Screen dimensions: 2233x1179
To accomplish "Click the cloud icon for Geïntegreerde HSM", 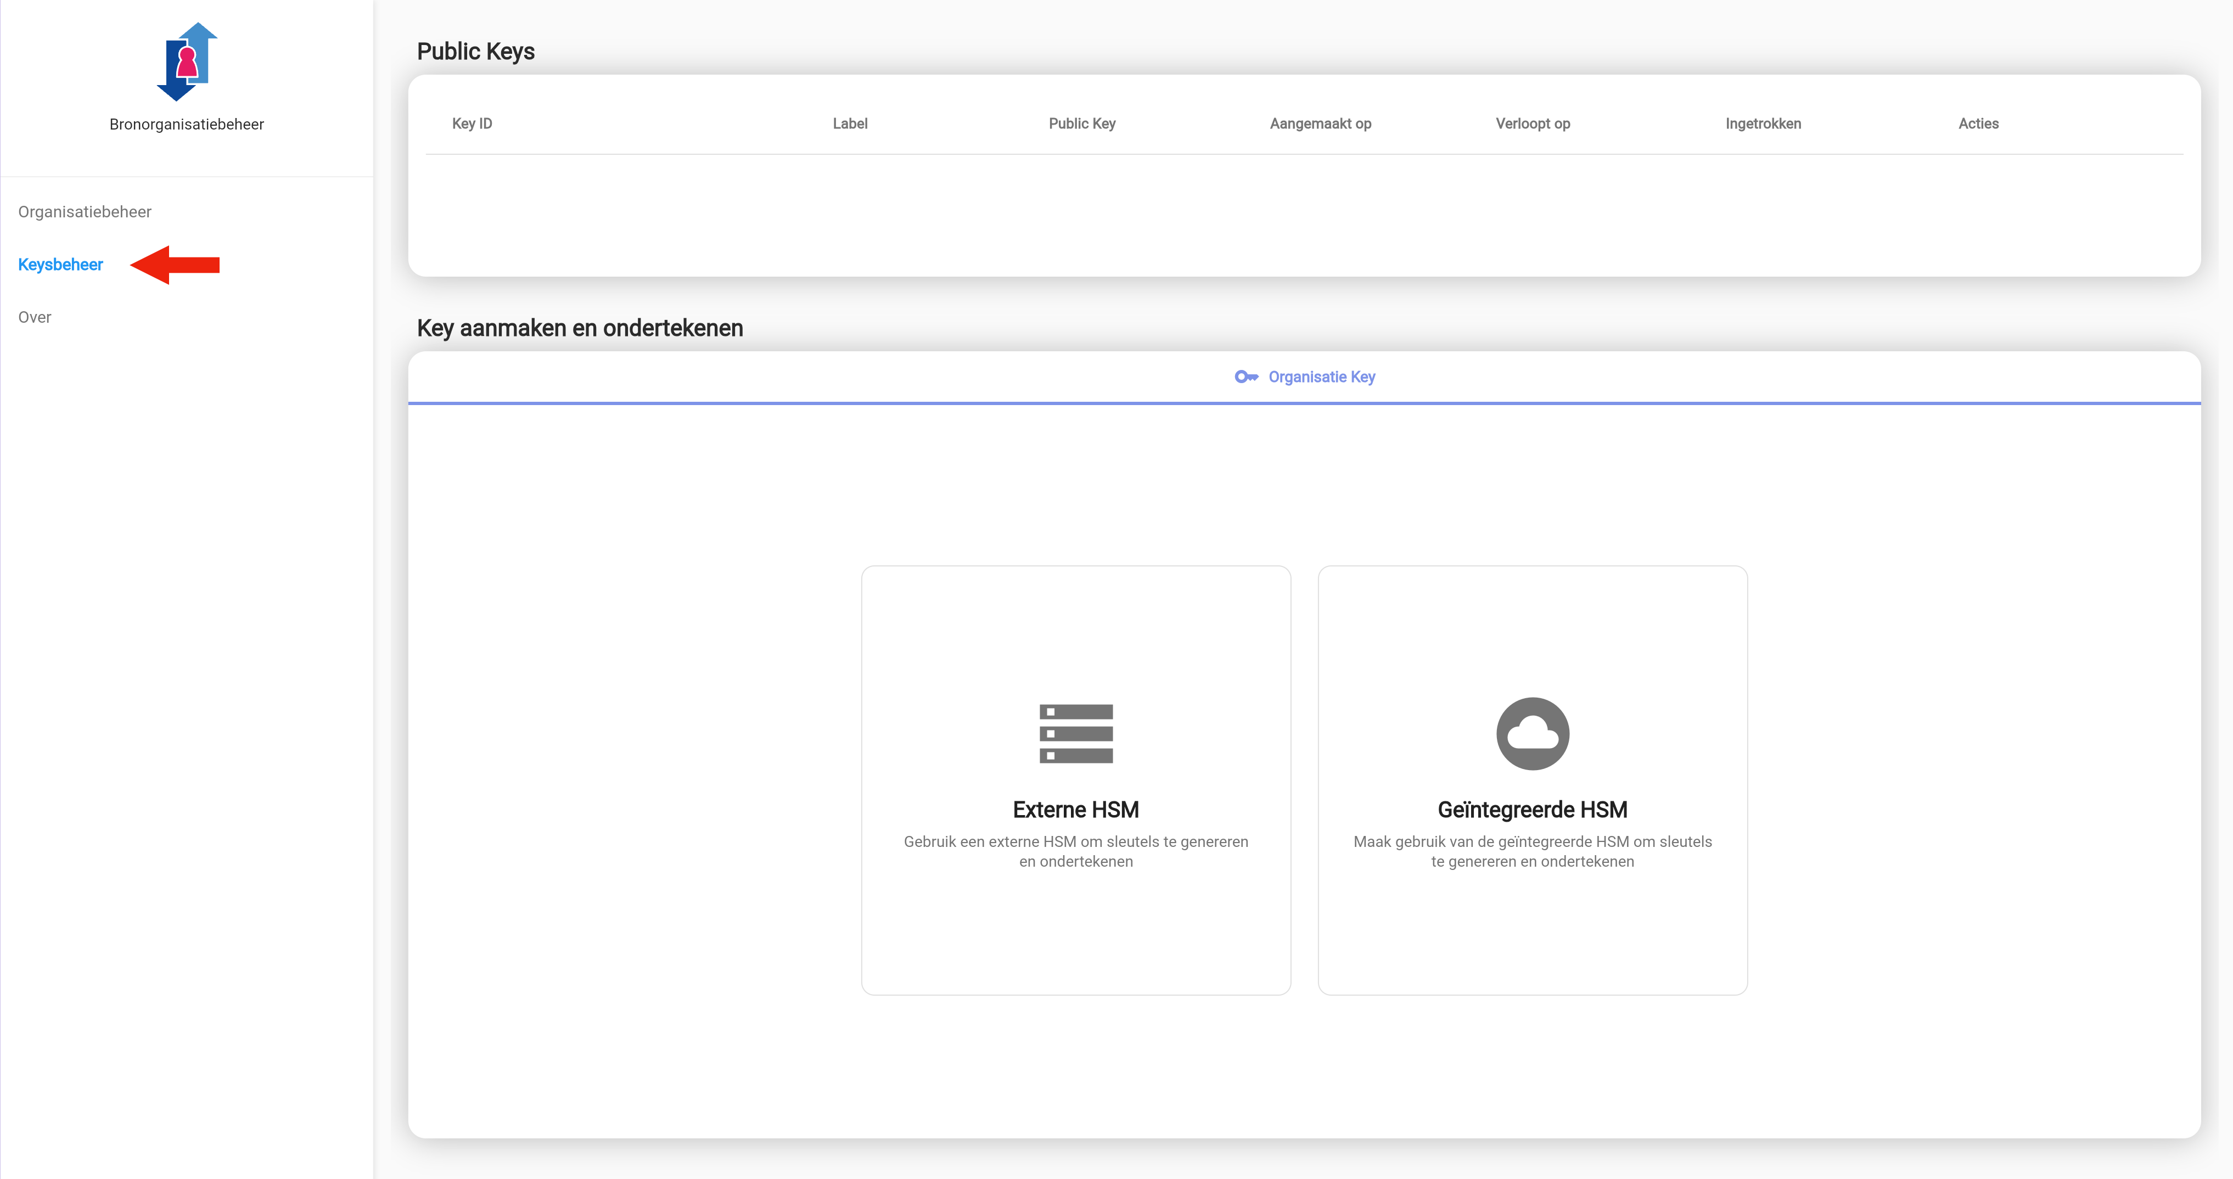I will pos(1531,733).
